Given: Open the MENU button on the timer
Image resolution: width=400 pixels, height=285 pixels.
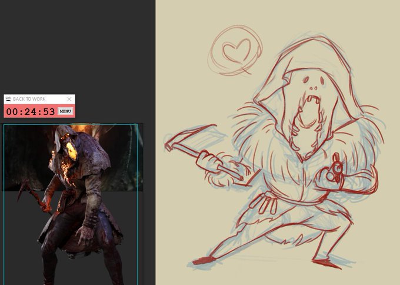Looking at the screenshot, I should click(x=65, y=111).
